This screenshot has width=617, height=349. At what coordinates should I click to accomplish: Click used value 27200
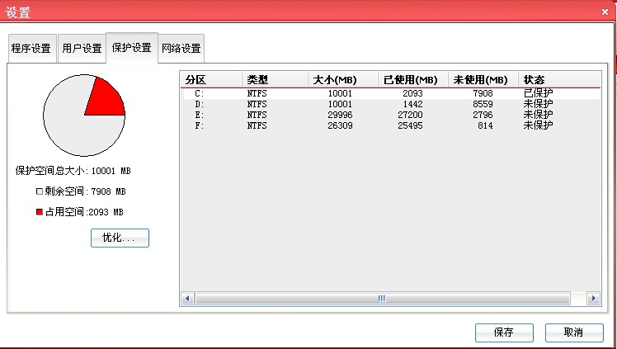410,115
